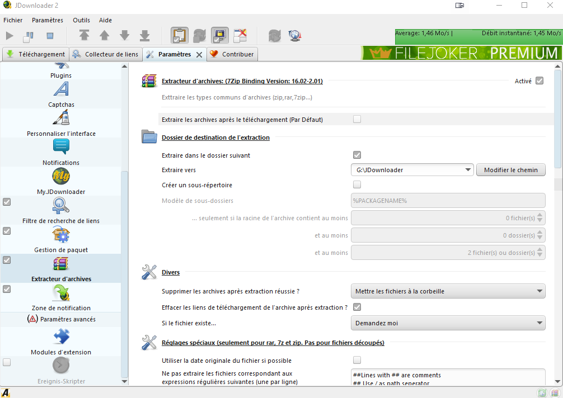Screen dimensions: 563x398
Task: Move selection to bottom arrow icon
Action: [x=145, y=35]
